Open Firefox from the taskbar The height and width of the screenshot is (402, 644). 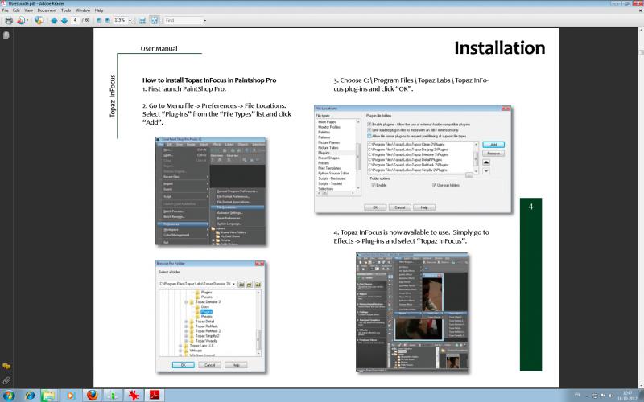pos(93,396)
